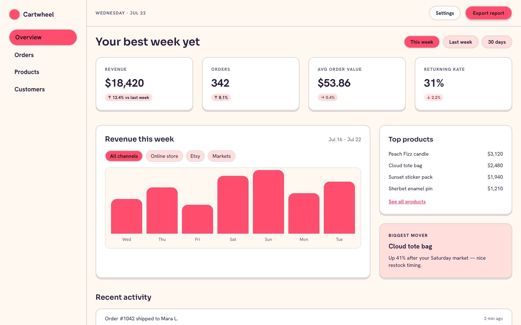Select the Peach Fizz candle row

point(446,154)
